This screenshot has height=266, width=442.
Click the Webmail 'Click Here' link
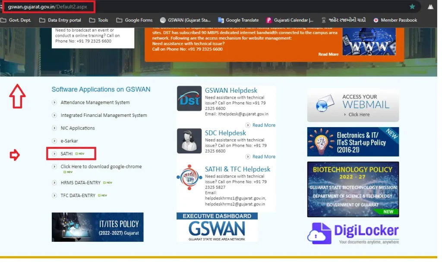(359, 115)
